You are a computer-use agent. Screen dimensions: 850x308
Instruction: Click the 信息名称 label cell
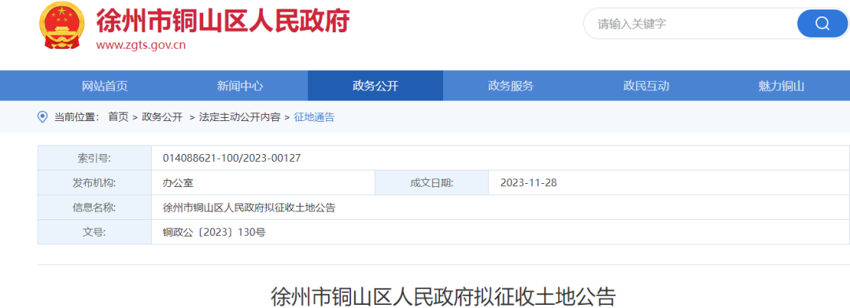tap(94, 208)
